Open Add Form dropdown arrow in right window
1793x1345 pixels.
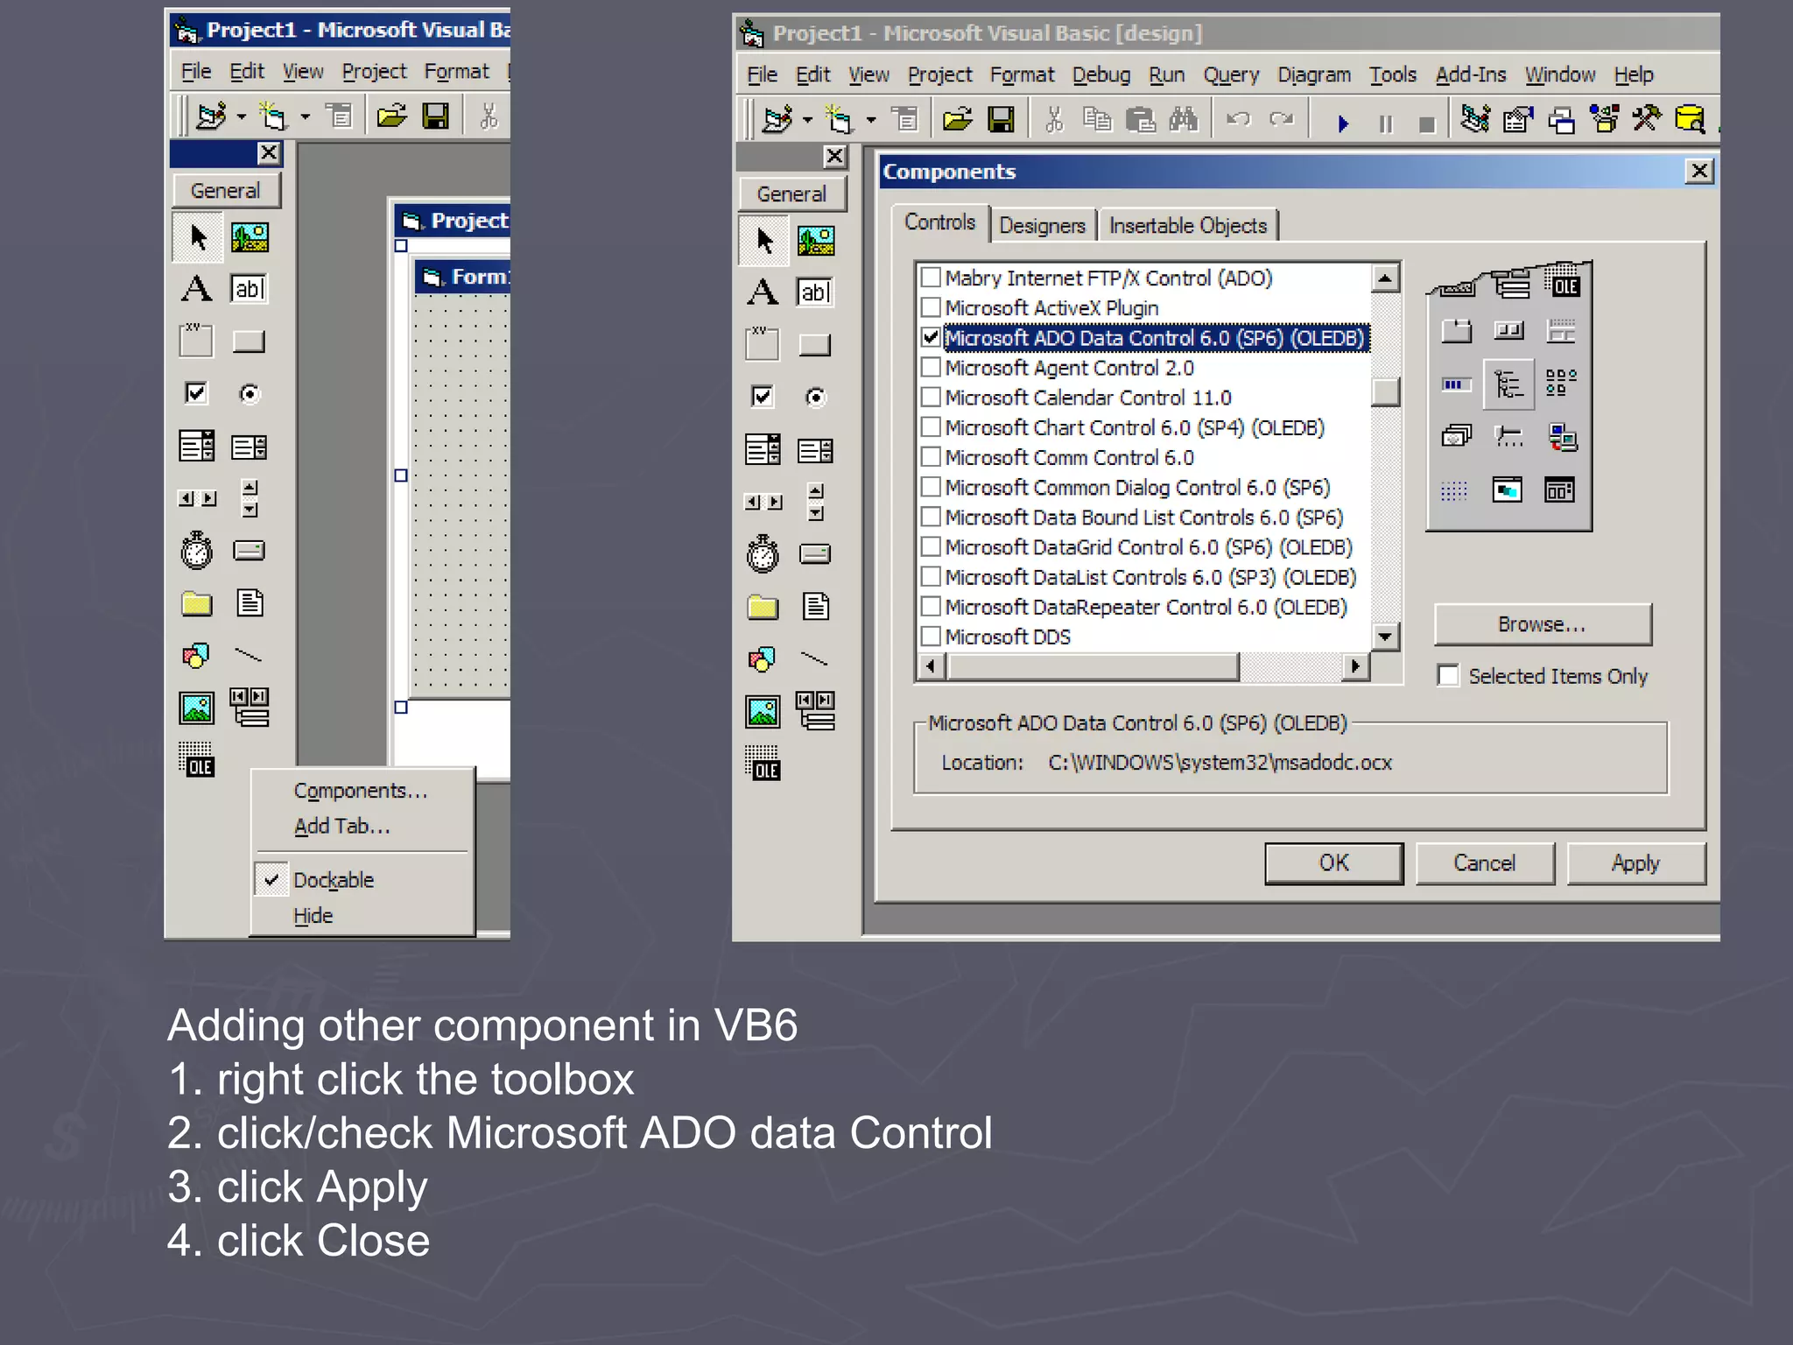click(x=870, y=120)
